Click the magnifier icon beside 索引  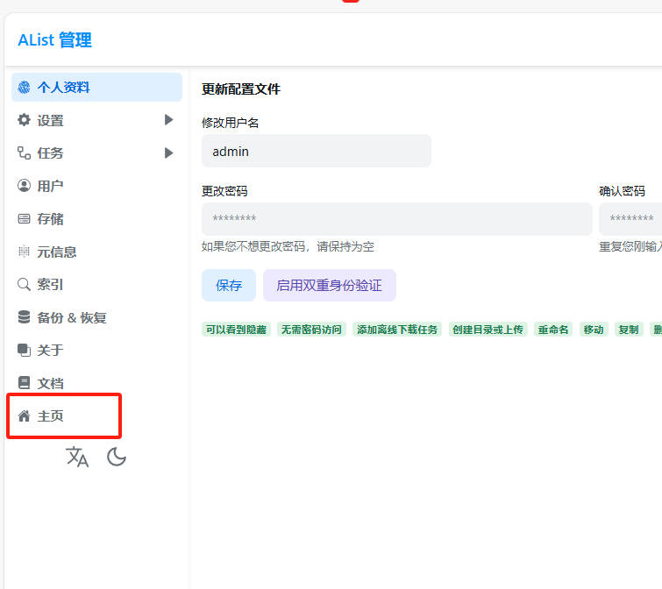click(24, 284)
